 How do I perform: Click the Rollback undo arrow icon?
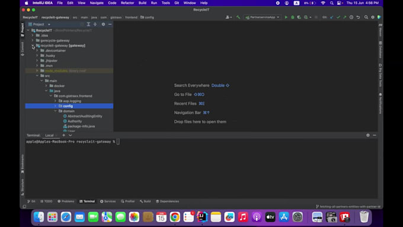click(x=358, y=17)
